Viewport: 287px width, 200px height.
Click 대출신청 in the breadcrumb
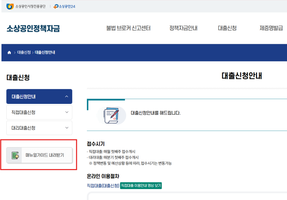[24, 52]
